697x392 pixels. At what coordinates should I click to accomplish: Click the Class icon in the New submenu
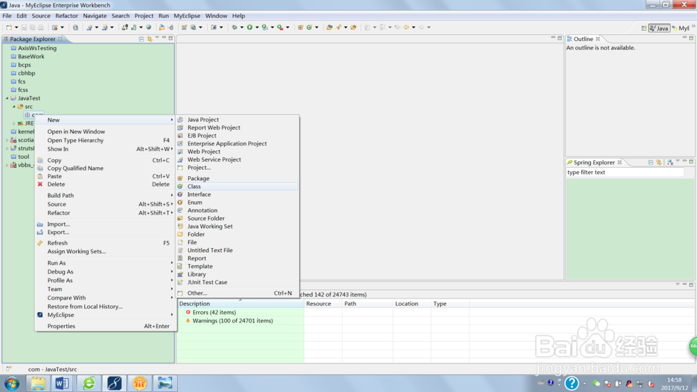(x=180, y=187)
